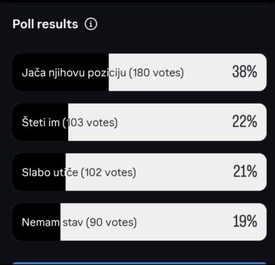Click the (90 votes) count text
Viewport: 275px width, 265px height.
tap(111, 222)
